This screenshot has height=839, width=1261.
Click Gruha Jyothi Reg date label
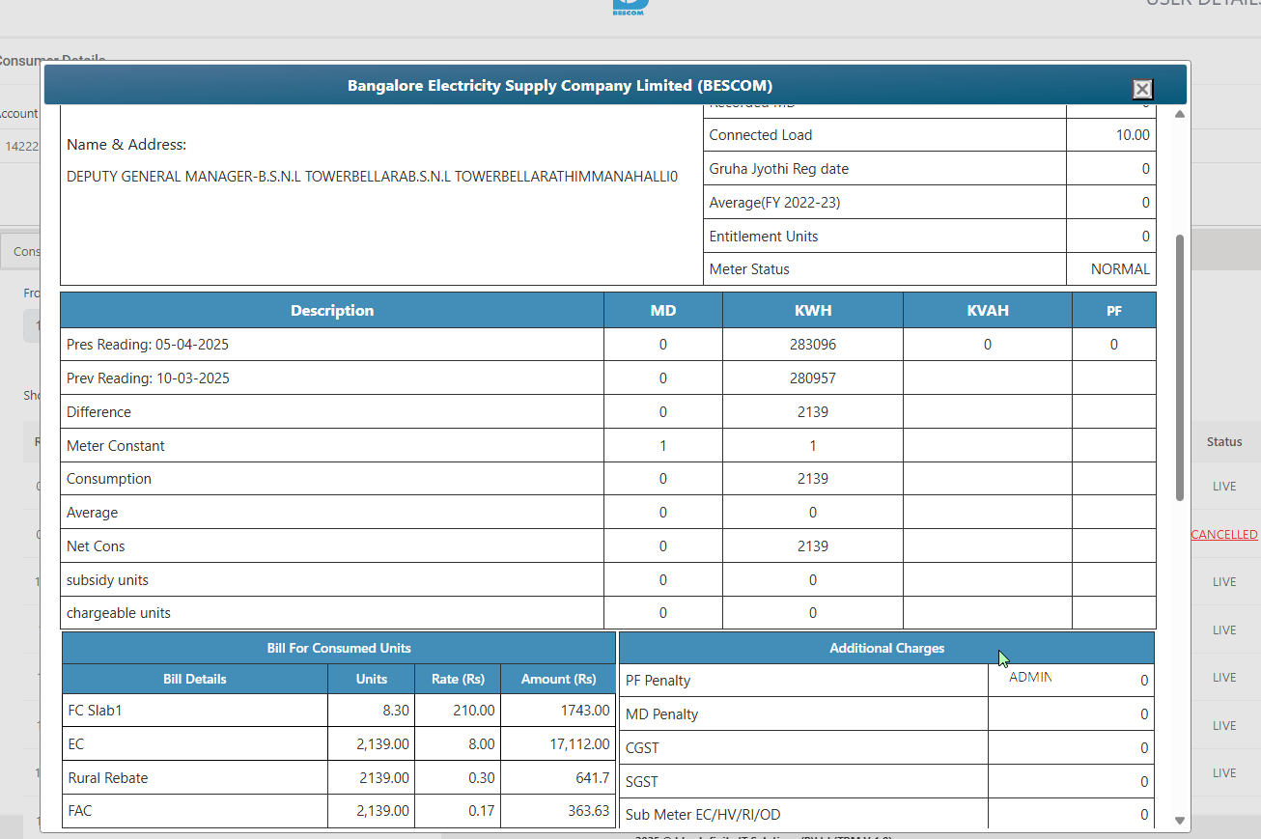pos(779,169)
